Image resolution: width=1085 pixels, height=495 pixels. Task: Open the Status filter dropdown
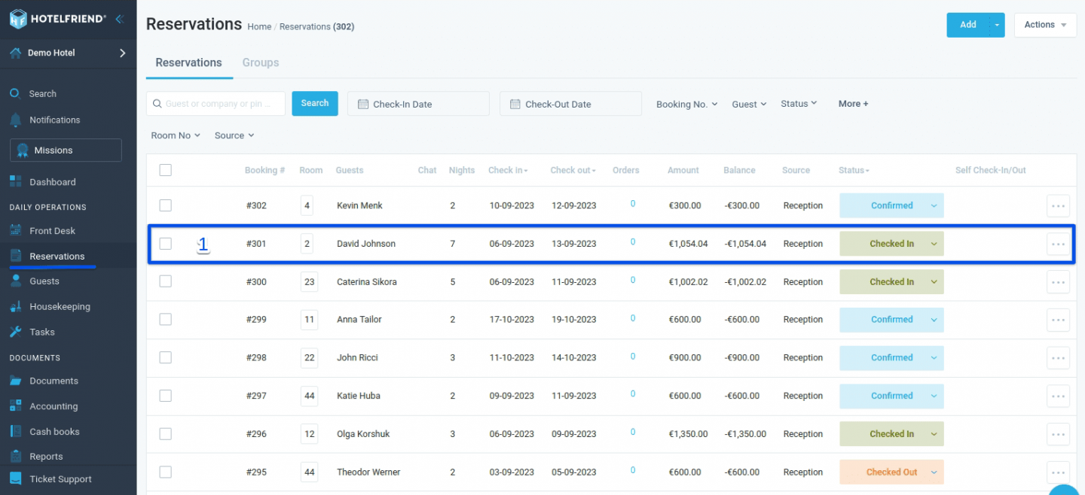tap(799, 103)
